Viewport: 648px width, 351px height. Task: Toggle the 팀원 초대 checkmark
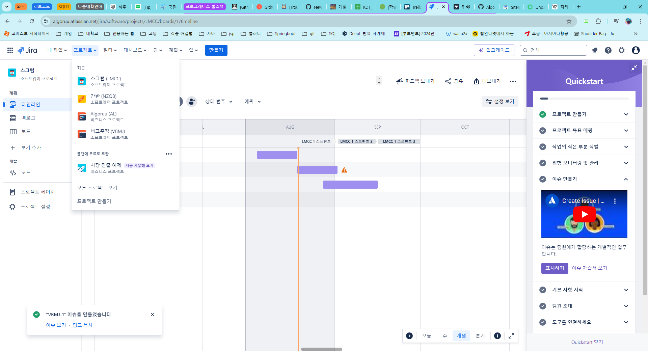(x=543, y=306)
